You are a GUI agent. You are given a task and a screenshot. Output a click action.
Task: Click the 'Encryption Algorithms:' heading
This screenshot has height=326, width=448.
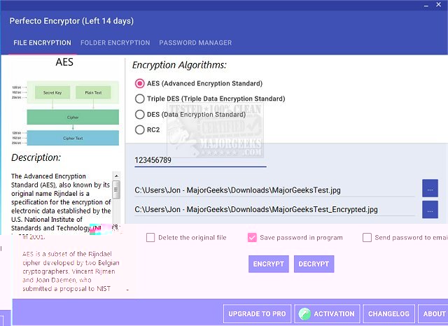pyautogui.click(x=179, y=65)
